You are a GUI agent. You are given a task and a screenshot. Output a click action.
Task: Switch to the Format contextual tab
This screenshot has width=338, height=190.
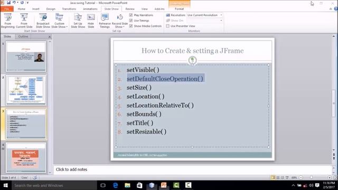(179, 9)
